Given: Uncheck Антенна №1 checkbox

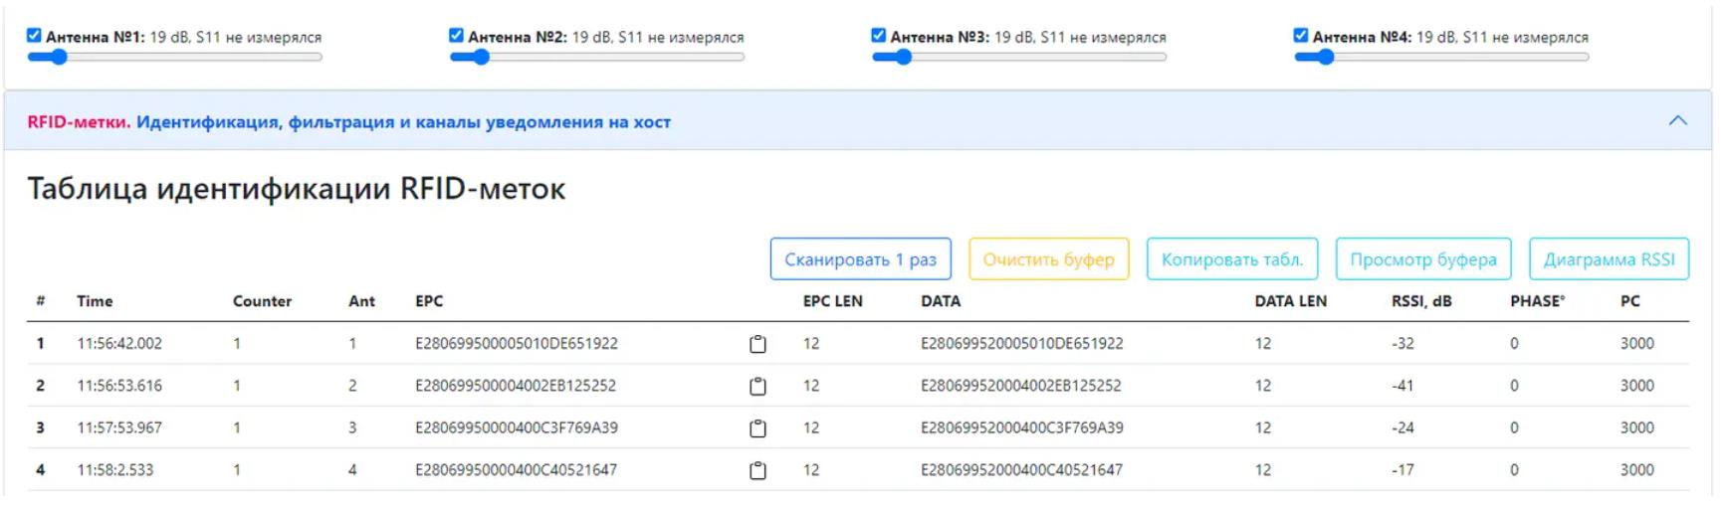Looking at the screenshot, I should (35, 36).
